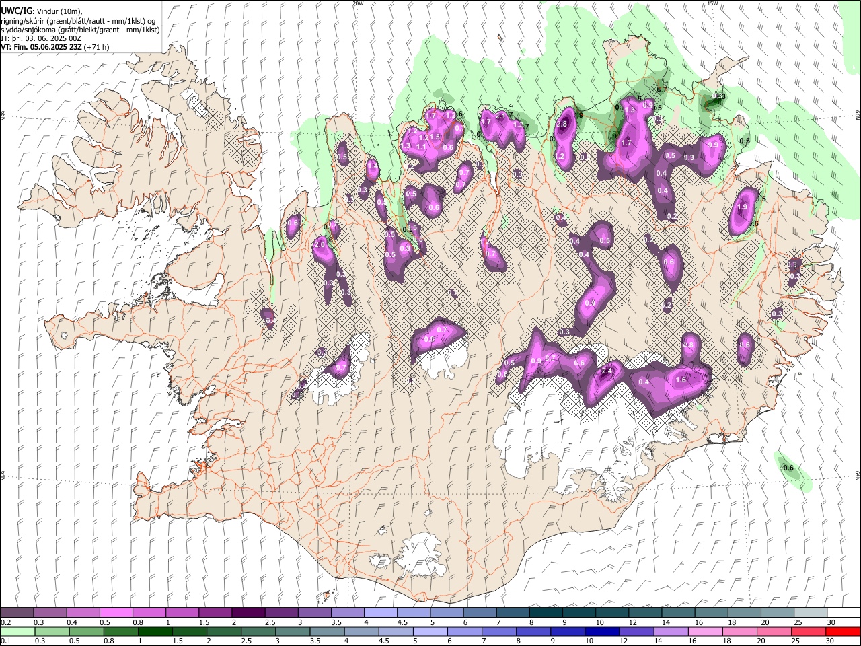Click the '0.6' value in the offshore green patch

click(789, 468)
